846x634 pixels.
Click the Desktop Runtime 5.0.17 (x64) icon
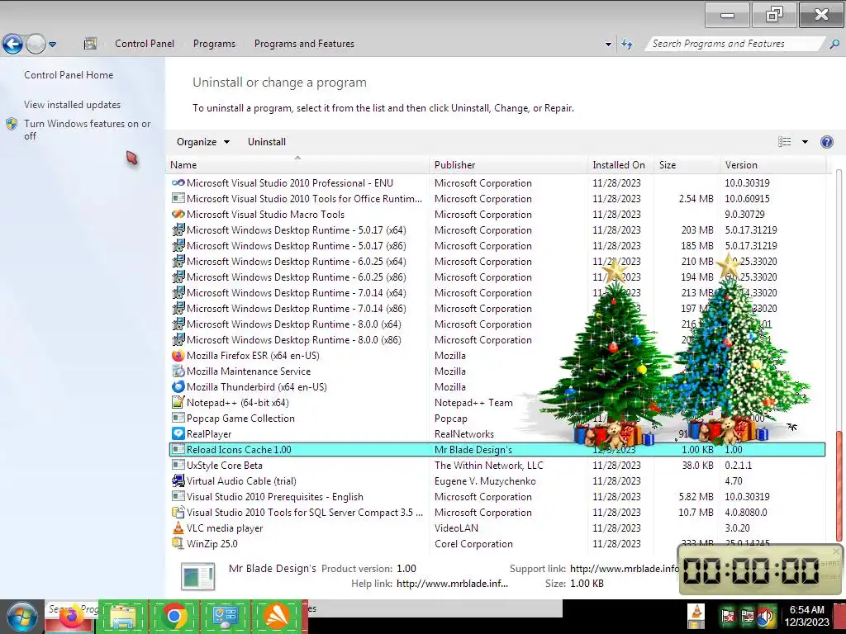click(178, 230)
